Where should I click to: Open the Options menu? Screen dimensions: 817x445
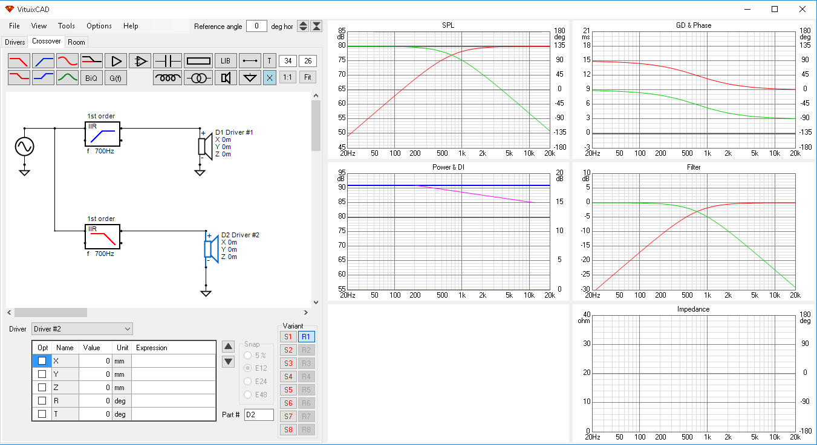(x=99, y=26)
